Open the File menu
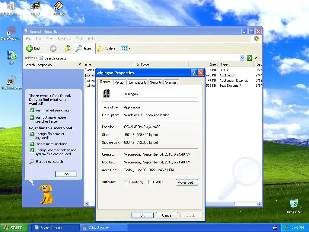The width and height of the screenshot is (309, 232). [x=28, y=39]
